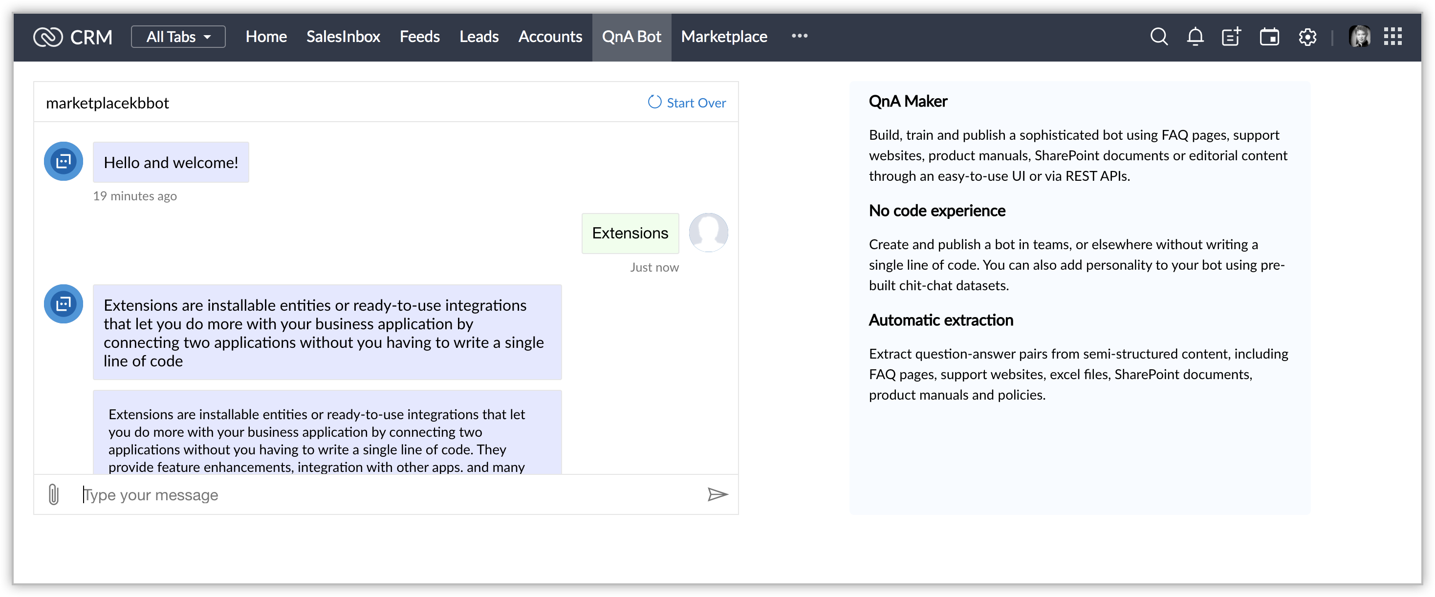The width and height of the screenshot is (1435, 597).
Task: Click the CRM logo icon
Action: pos(48,37)
